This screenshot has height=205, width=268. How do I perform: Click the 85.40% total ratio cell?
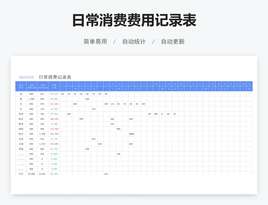tap(54, 174)
